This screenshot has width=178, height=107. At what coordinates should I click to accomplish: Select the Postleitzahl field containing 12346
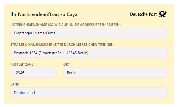[34, 73]
